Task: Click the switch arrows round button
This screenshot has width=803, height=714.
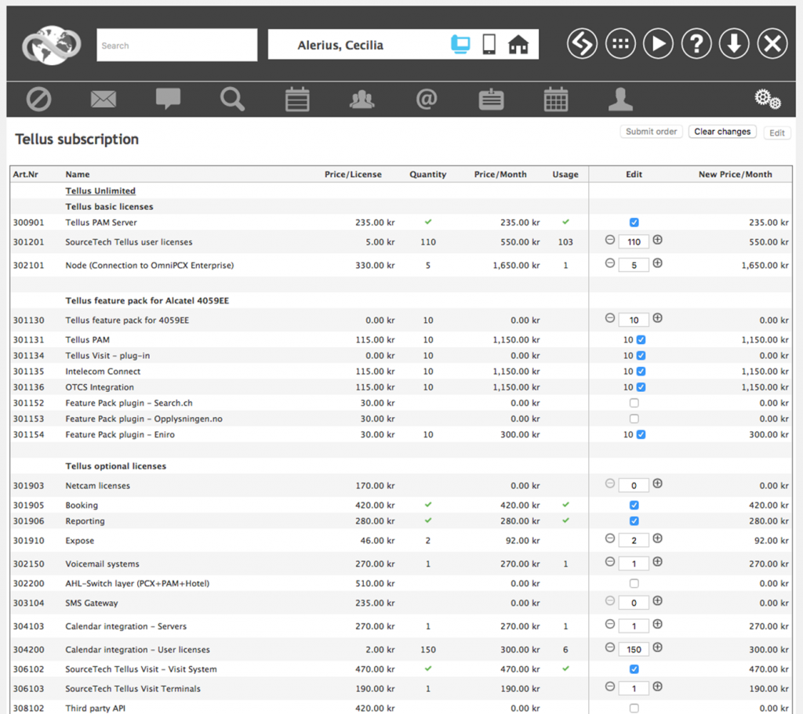Action: tap(583, 44)
